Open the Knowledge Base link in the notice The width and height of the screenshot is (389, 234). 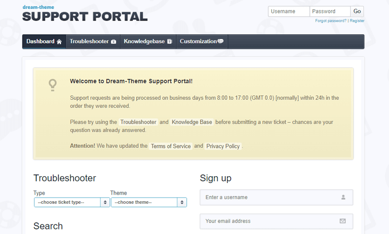192,122
